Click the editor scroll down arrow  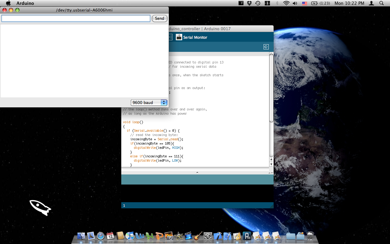[x=271, y=164]
